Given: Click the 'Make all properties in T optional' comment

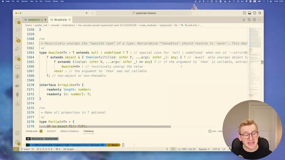Looking at the screenshot, I should pyautogui.click(x=75, y=112).
